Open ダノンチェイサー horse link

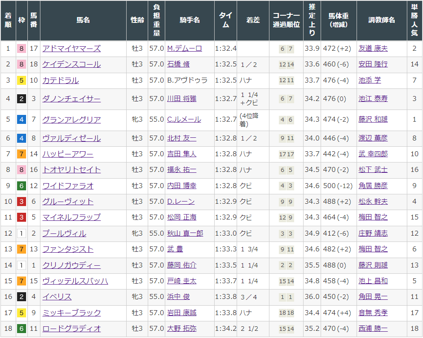(71, 99)
